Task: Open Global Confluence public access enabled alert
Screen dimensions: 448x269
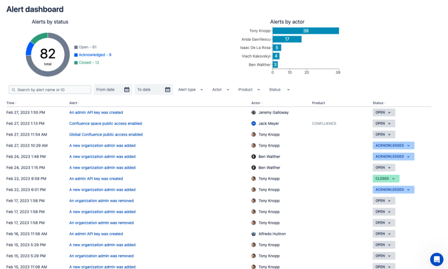Action: coord(106,135)
